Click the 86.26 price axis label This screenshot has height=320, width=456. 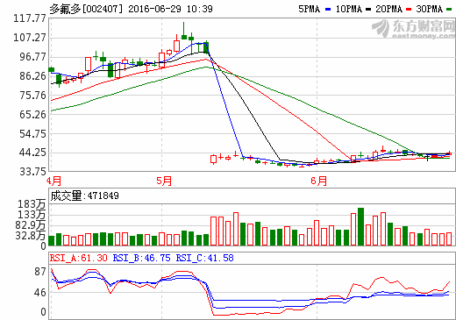click(x=32, y=76)
